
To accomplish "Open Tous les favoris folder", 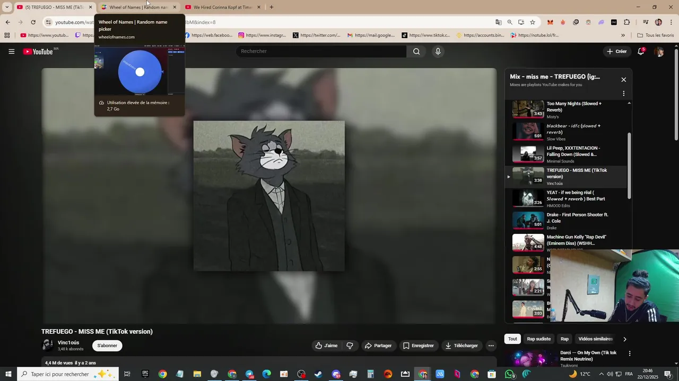I will point(655,35).
